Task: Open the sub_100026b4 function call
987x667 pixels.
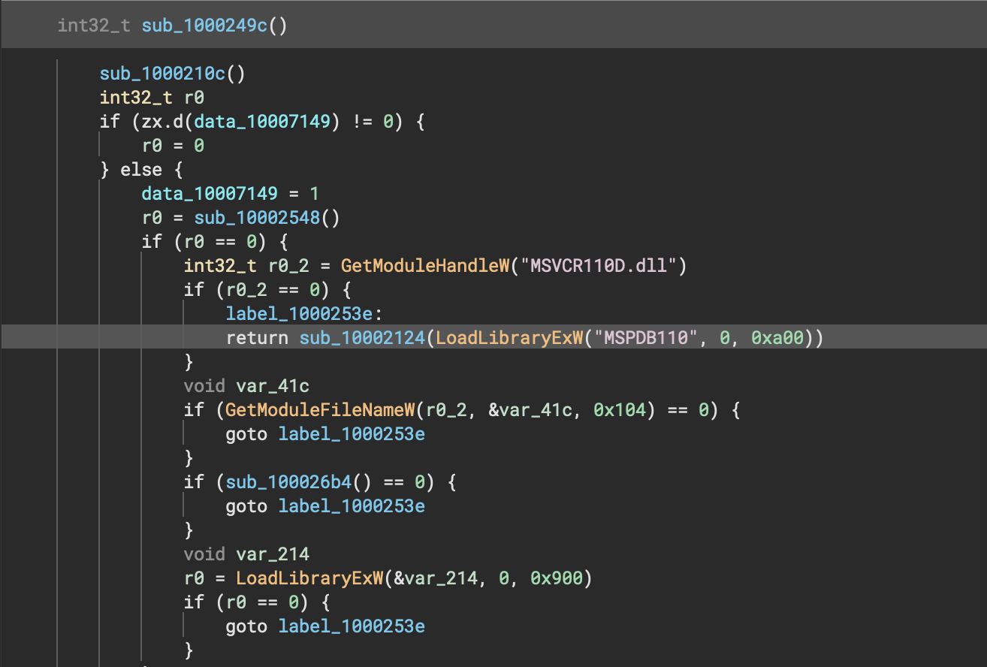Action: pyautogui.click(x=288, y=482)
